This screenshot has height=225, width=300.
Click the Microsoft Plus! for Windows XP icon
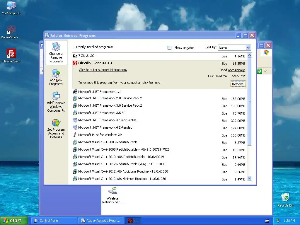(x=75, y=135)
